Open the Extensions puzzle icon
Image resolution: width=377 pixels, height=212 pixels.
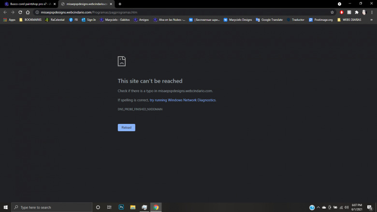[357, 12]
